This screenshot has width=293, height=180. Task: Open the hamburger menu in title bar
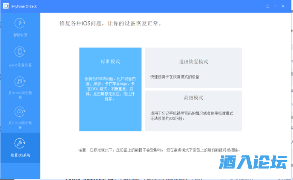click(x=268, y=6)
